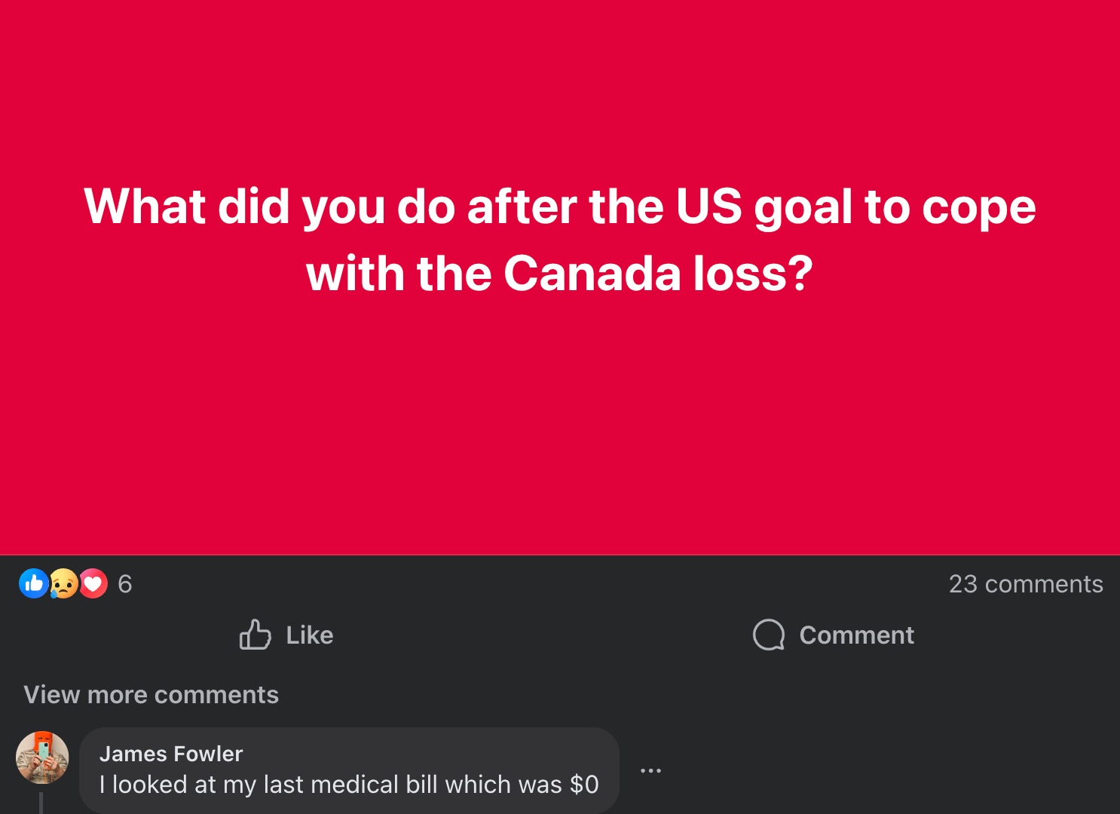Click the Love reaction in the summary row
The height and width of the screenshot is (814, 1120).
(93, 584)
